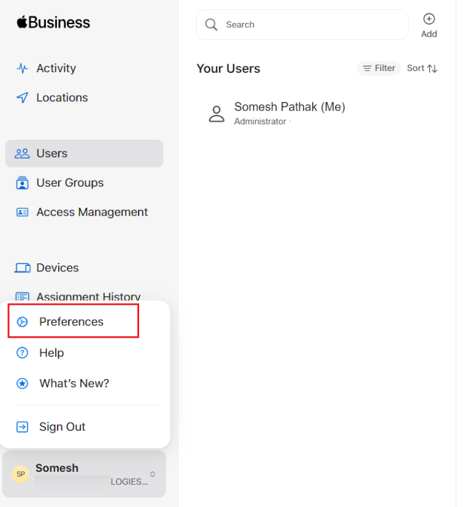Click the Activity pulse icon
Screen dimensions: 475x507
click(x=22, y=68)
